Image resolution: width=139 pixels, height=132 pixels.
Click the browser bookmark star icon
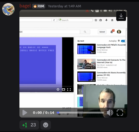96,20
